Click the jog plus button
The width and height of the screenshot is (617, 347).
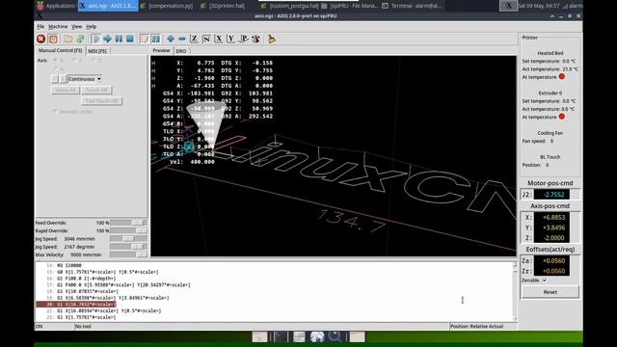click(63, 79)
